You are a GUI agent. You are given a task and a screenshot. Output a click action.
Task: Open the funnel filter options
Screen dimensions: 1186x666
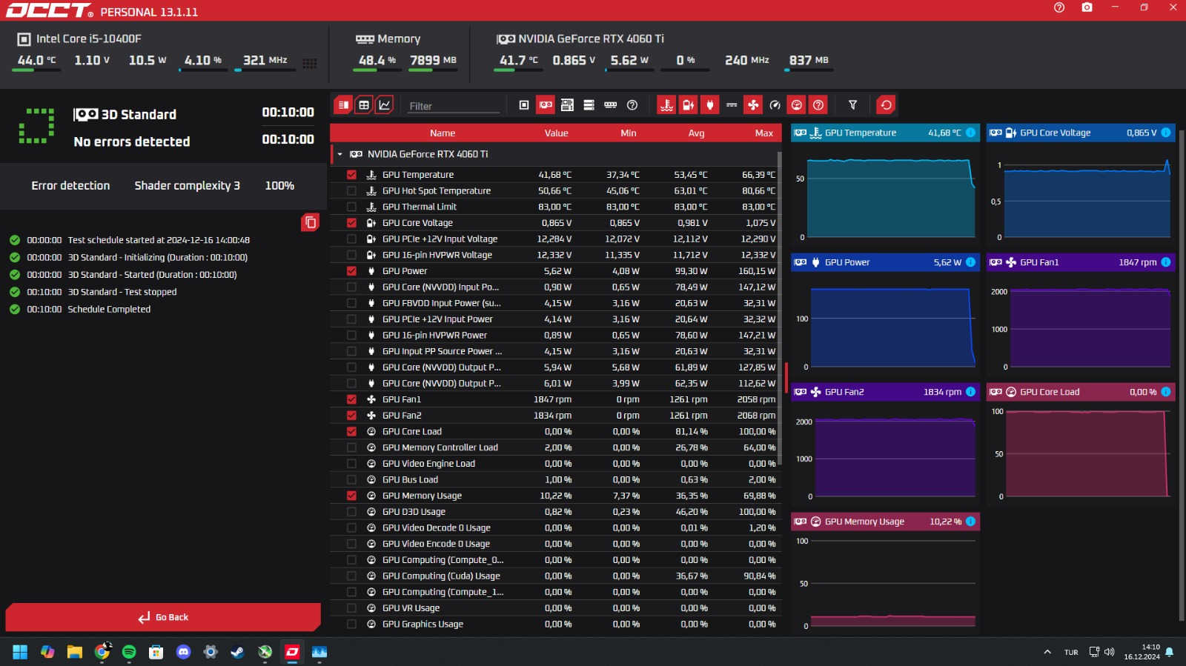(852, 105)
